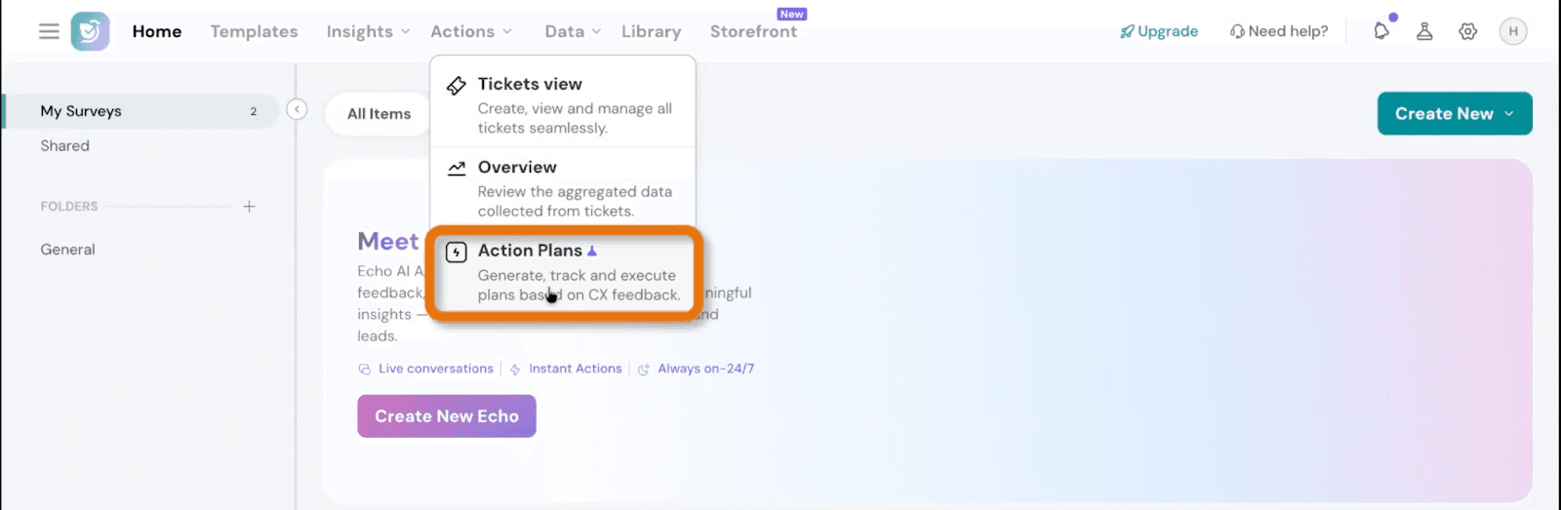1561x510 pixels.
Task: Click the hamburger menu icon
Action: 49,31
